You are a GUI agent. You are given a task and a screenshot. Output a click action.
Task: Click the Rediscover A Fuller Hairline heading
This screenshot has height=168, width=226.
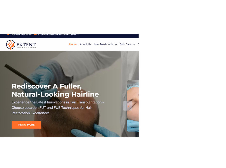coord(55,90)
